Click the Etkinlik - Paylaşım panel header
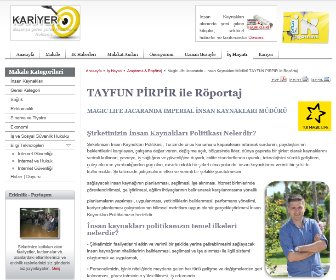The height and width of the screenshot is (280, 336). coord(40,195)
